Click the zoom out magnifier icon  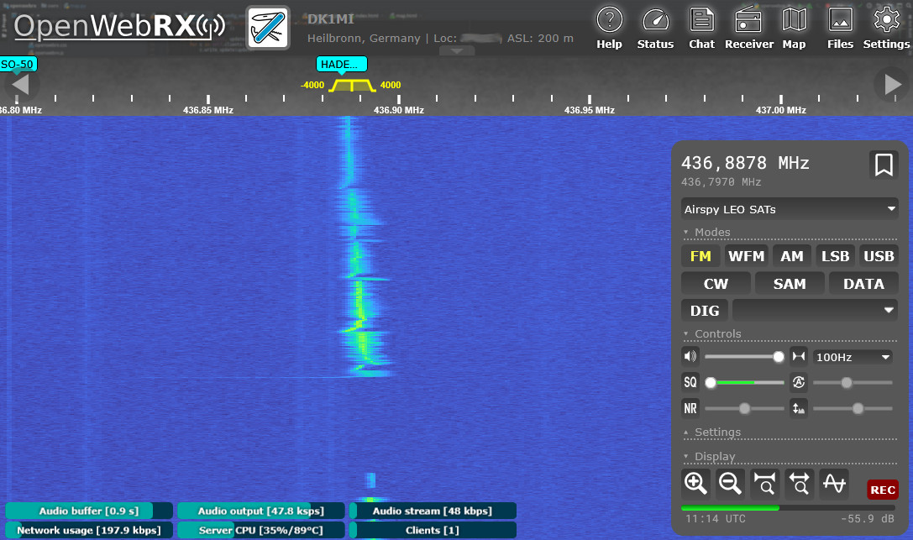[x=730, y=483]
